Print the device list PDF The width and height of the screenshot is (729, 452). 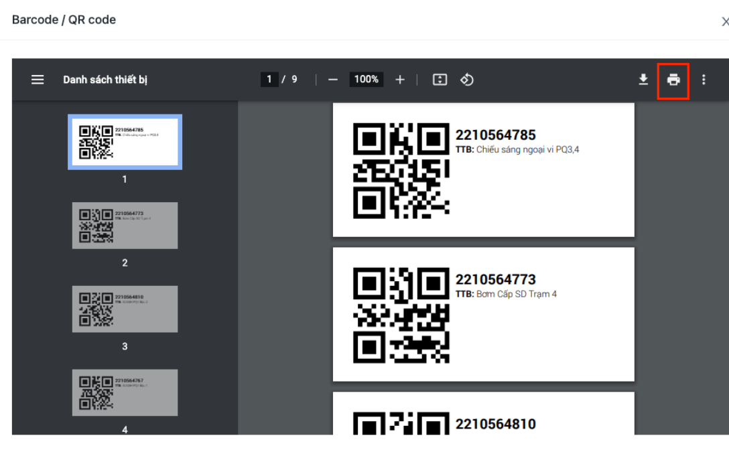[x=673, y=80]
